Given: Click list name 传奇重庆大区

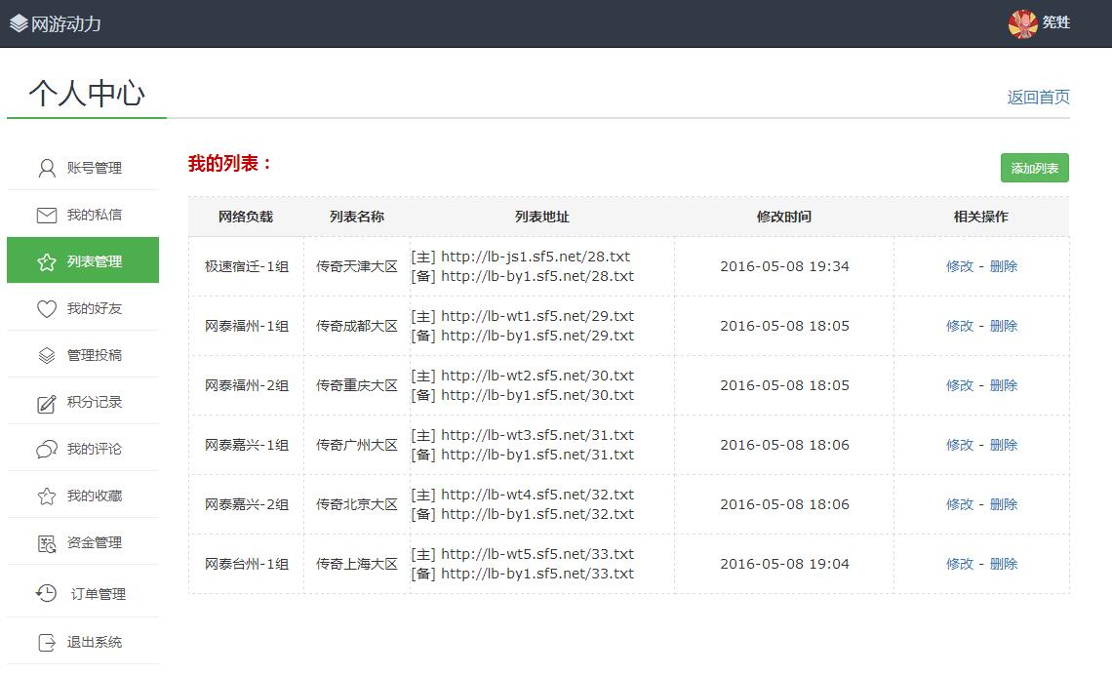Looking at the screenshot, I should 357,385.
